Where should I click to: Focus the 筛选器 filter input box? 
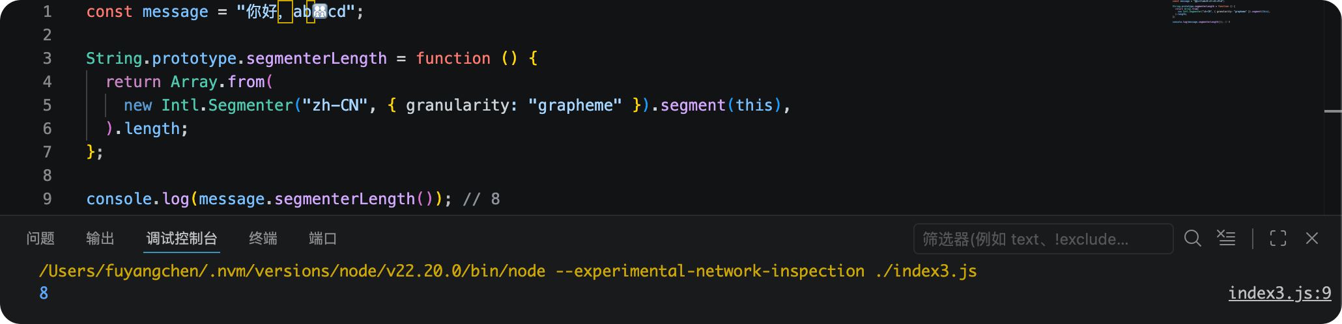tap(1044, 239)
